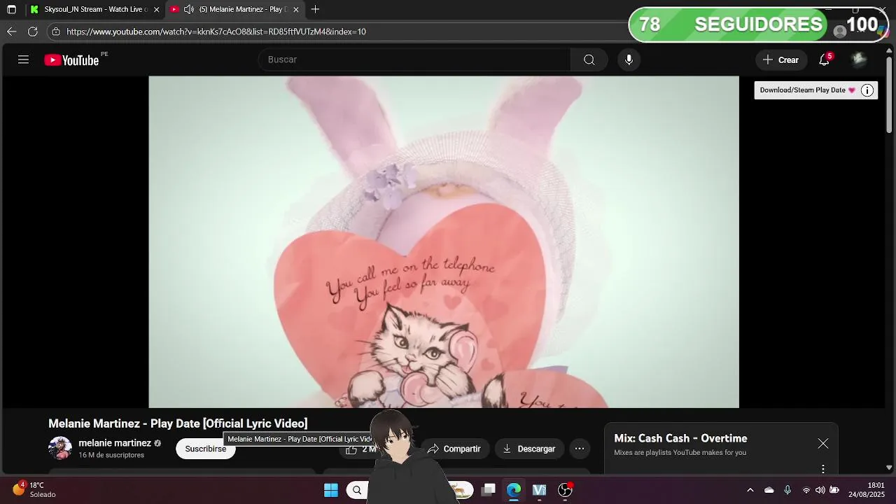The image size is (896, 504).
Task: Open the melanie martinez channel name link
Action: (x=115, y=443)
